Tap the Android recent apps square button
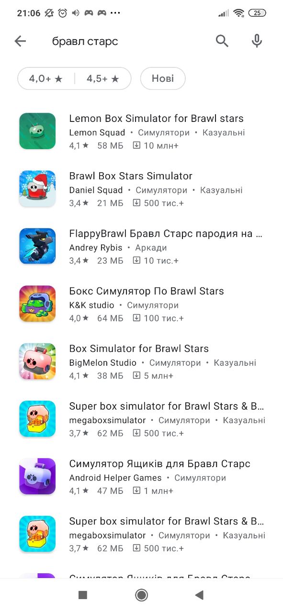The height and width of the screenshot is (612, 283). 83,595
